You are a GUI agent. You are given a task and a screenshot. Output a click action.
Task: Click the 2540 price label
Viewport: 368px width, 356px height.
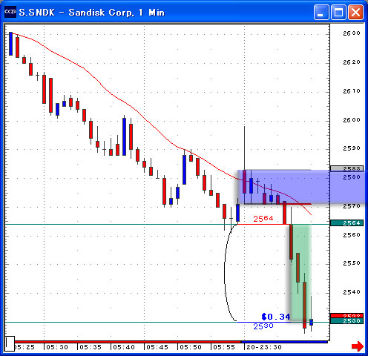[x=352, y=292]
